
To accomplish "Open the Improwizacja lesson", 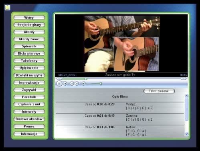I will point(29,82).
